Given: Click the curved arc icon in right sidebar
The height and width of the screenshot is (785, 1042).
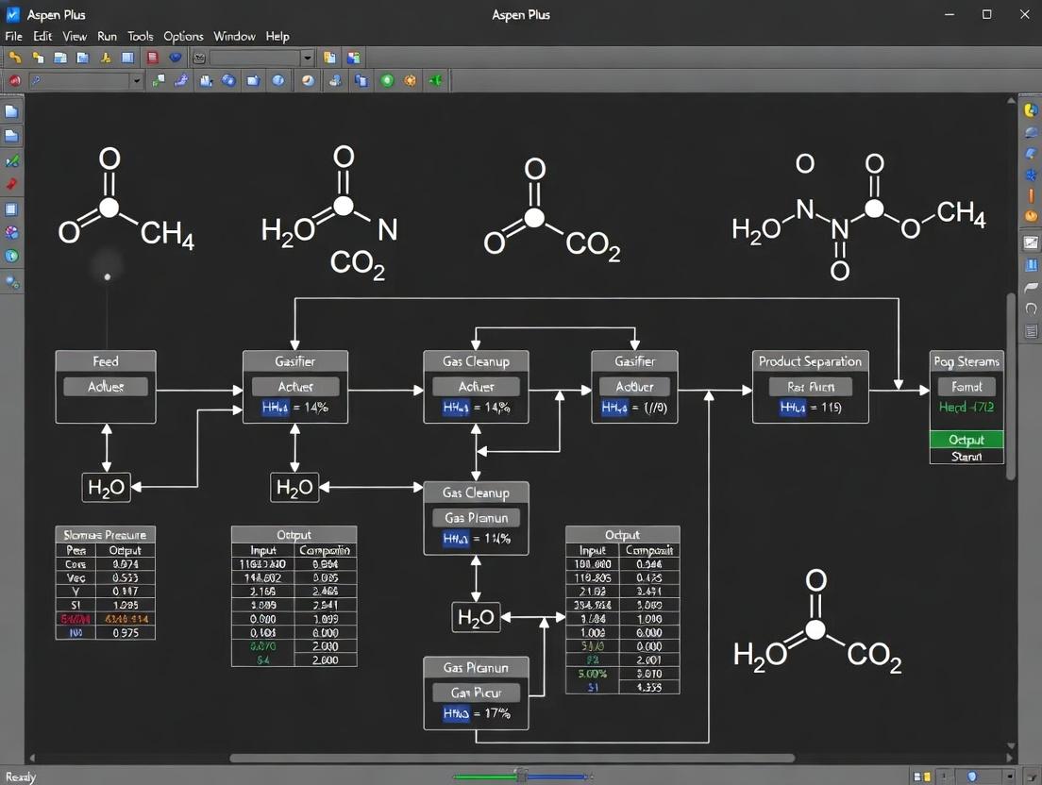Looking at the screenshot, I should (x=1031, y=309).
